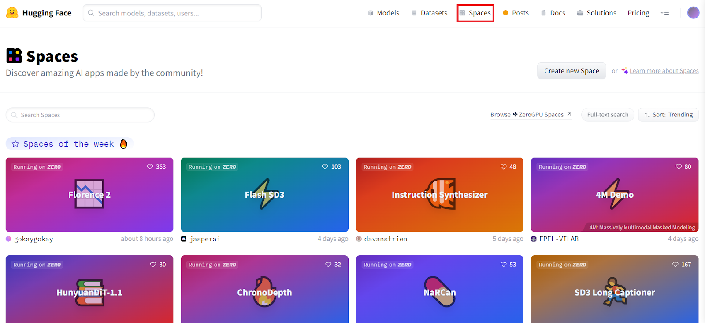Open the Flash SD3 space card
Image resolution: width=705 pixels, height=323 pixels.
click(264, 195)
